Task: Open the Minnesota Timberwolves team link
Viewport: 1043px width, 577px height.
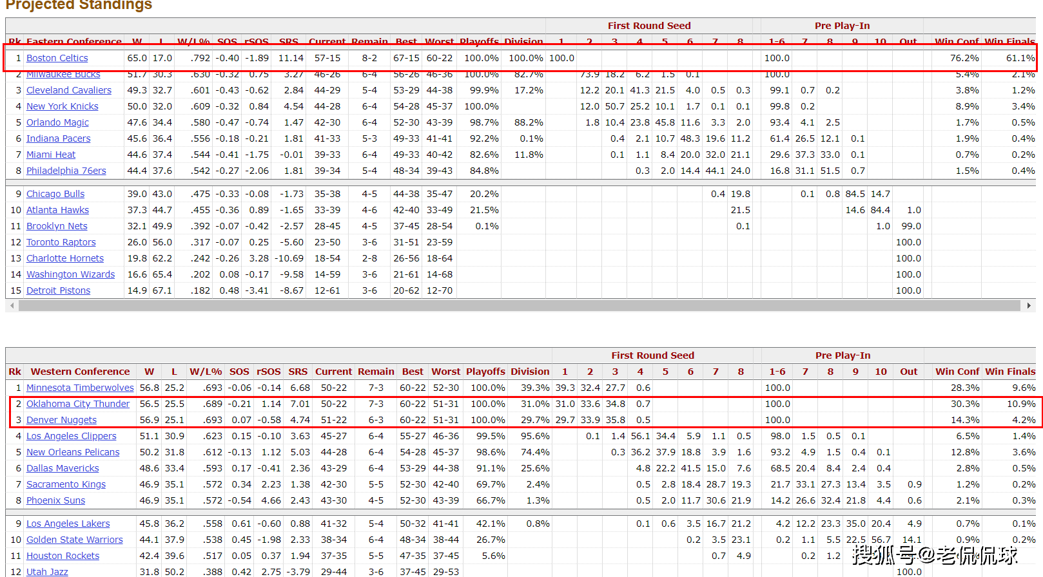Action: click(x=80, y=388)
